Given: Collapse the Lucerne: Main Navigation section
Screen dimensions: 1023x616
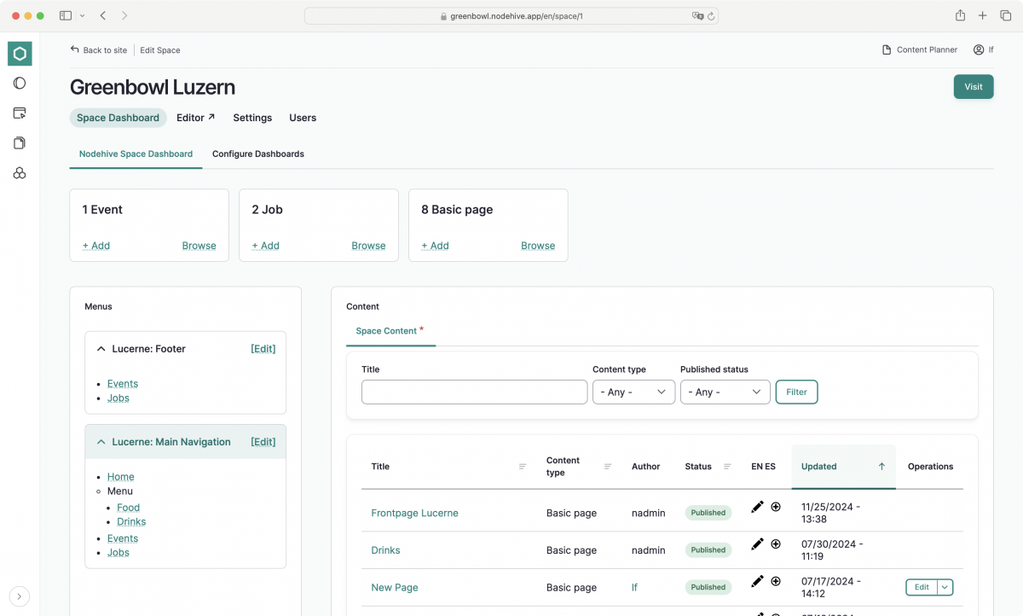Looking at the screenshot, I should pos(101,442).
